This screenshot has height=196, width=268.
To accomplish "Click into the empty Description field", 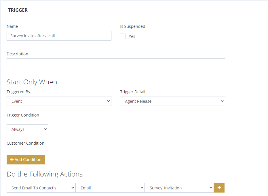I will 116,63.
